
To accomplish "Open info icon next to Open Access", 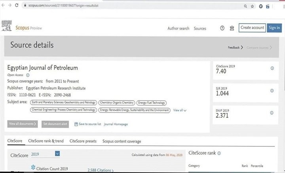I will coord(28,75).
